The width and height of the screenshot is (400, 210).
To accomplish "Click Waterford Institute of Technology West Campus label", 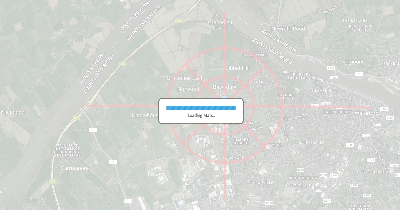I will [67, 150].
